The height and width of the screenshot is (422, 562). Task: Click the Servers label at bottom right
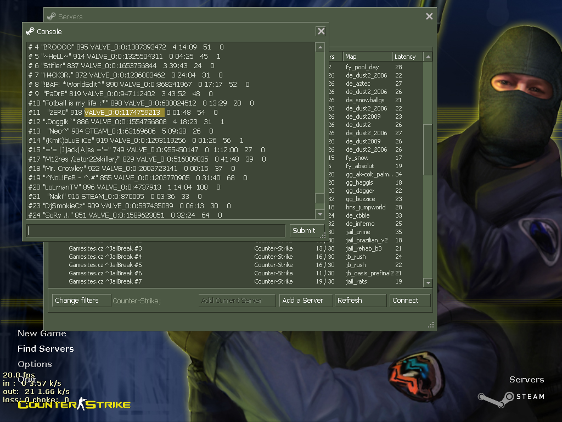[x=526, y=380]
